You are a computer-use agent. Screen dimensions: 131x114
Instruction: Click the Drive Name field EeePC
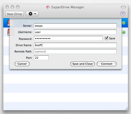pos(75,45)
